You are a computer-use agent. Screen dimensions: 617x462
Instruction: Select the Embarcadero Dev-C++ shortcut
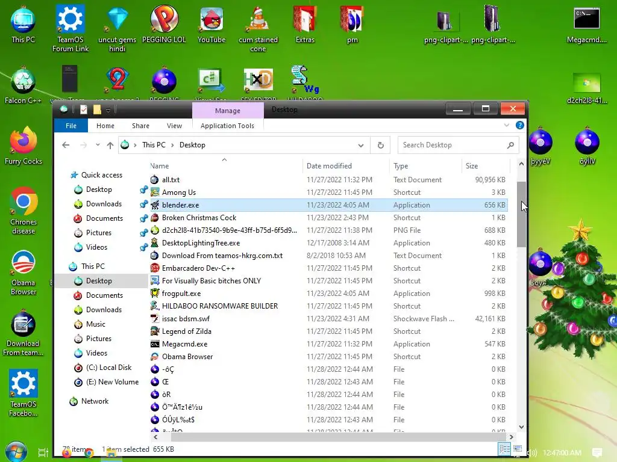click(328, 268)
